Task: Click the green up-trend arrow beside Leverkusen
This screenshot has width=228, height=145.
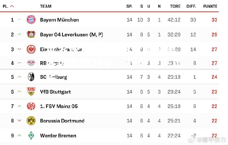Action: pos(19,35)
